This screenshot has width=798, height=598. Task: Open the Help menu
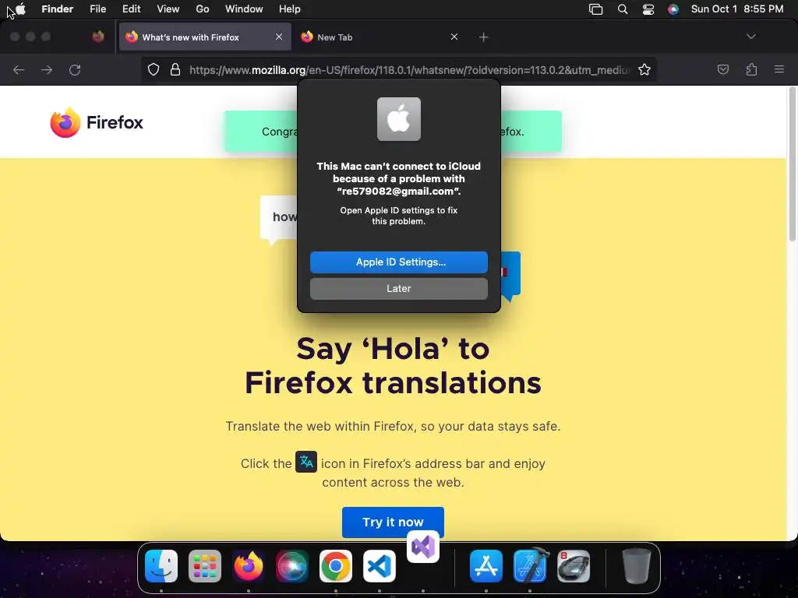point(290,9)
